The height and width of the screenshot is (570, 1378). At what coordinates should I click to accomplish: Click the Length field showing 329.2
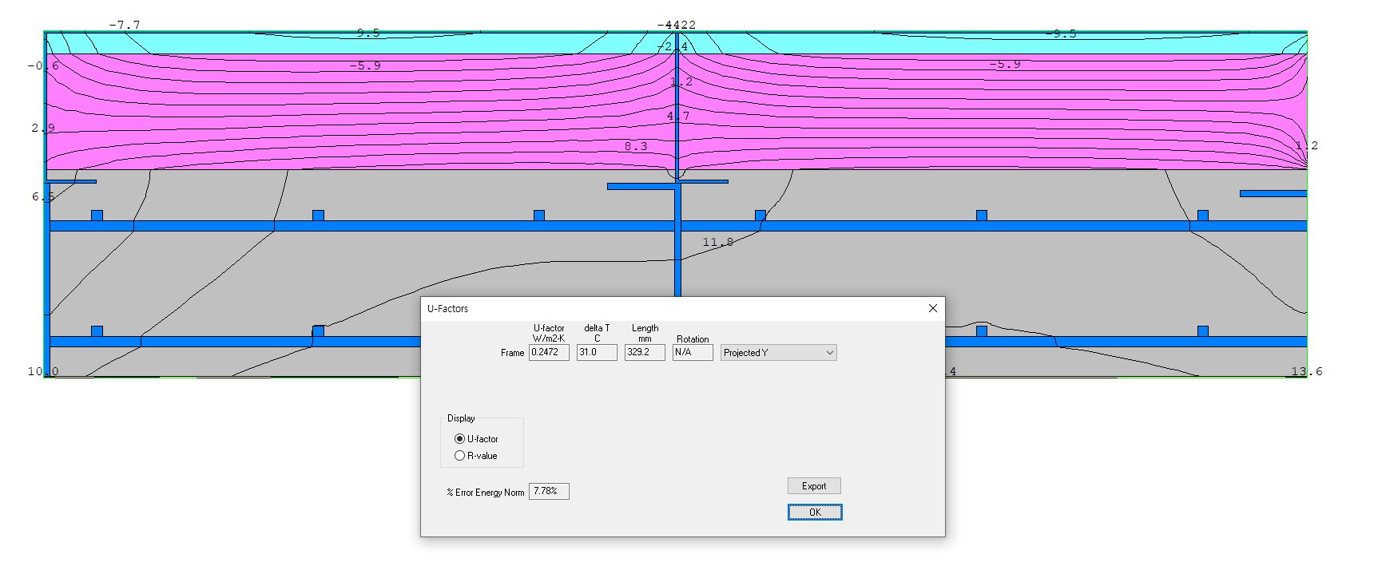(x=645, y=353)
